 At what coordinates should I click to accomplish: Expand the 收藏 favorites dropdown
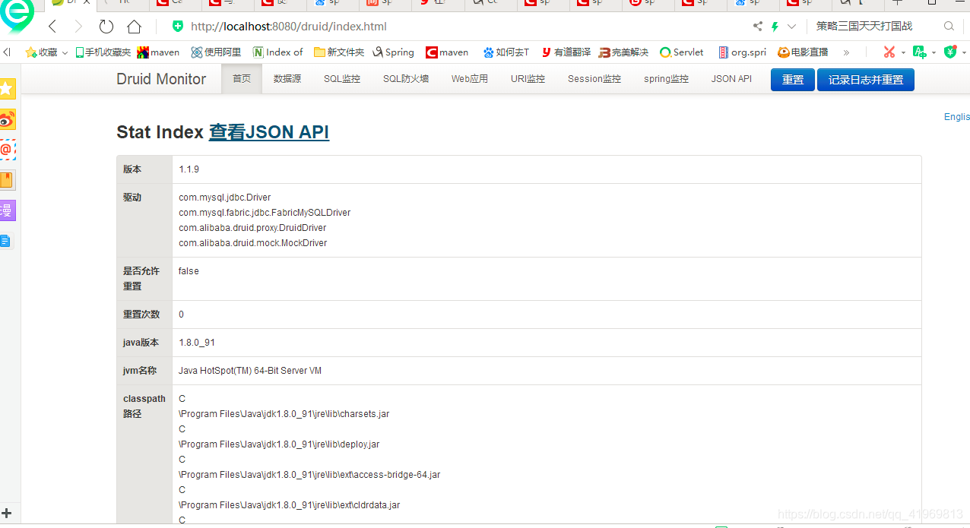pos(65,52)
